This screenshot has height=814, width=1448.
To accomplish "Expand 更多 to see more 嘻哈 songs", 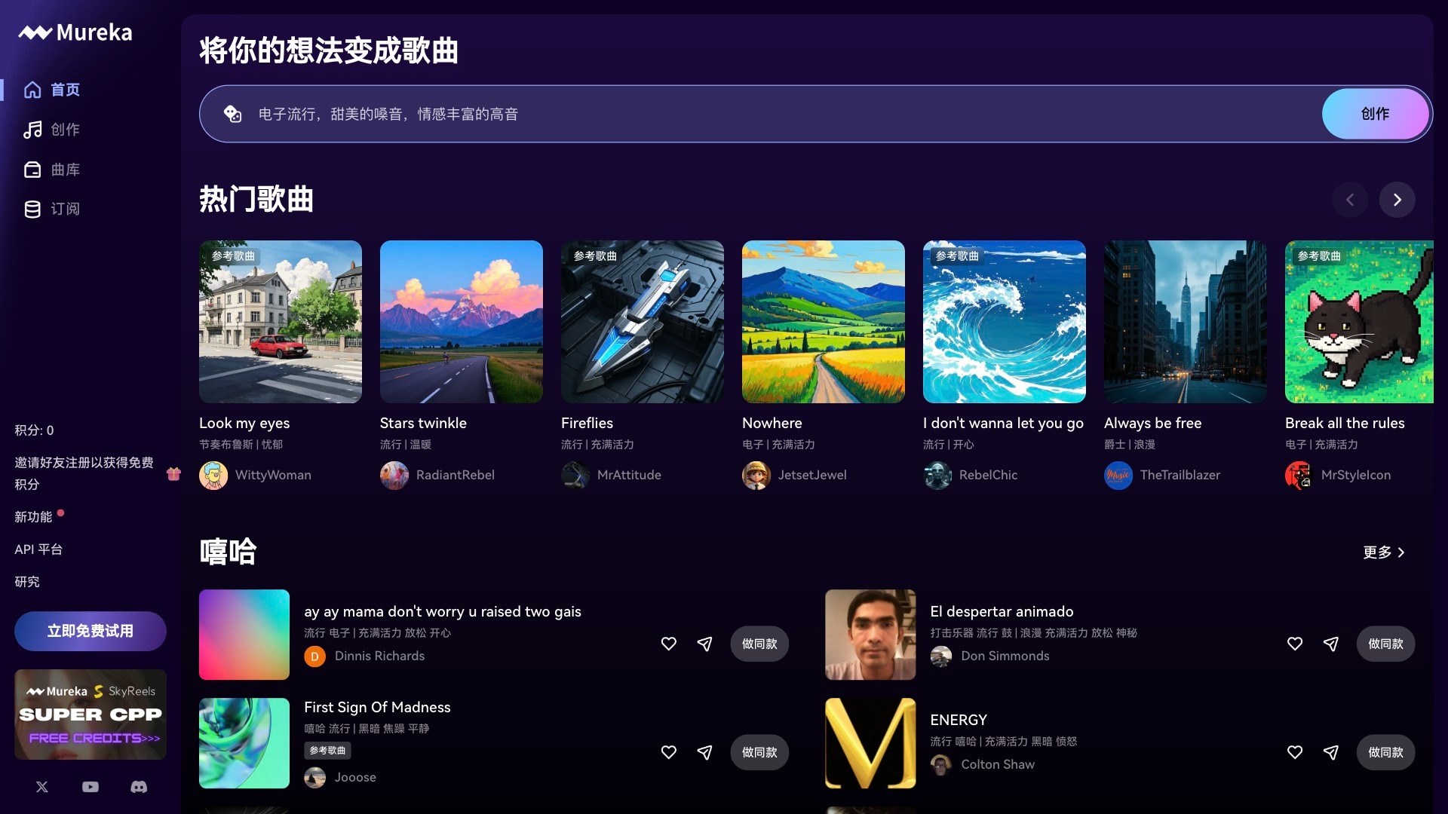I will point(1385,552).
